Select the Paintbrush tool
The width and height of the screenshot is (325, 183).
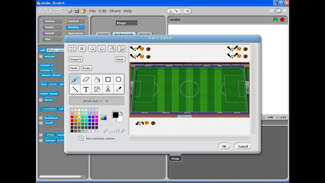(x=75, y=79)
